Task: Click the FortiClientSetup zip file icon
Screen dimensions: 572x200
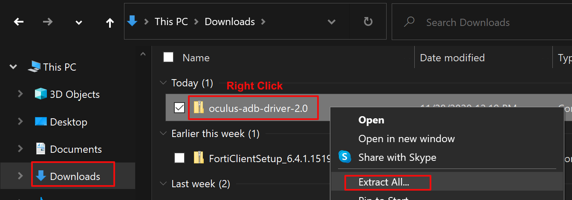Action: 199,158
